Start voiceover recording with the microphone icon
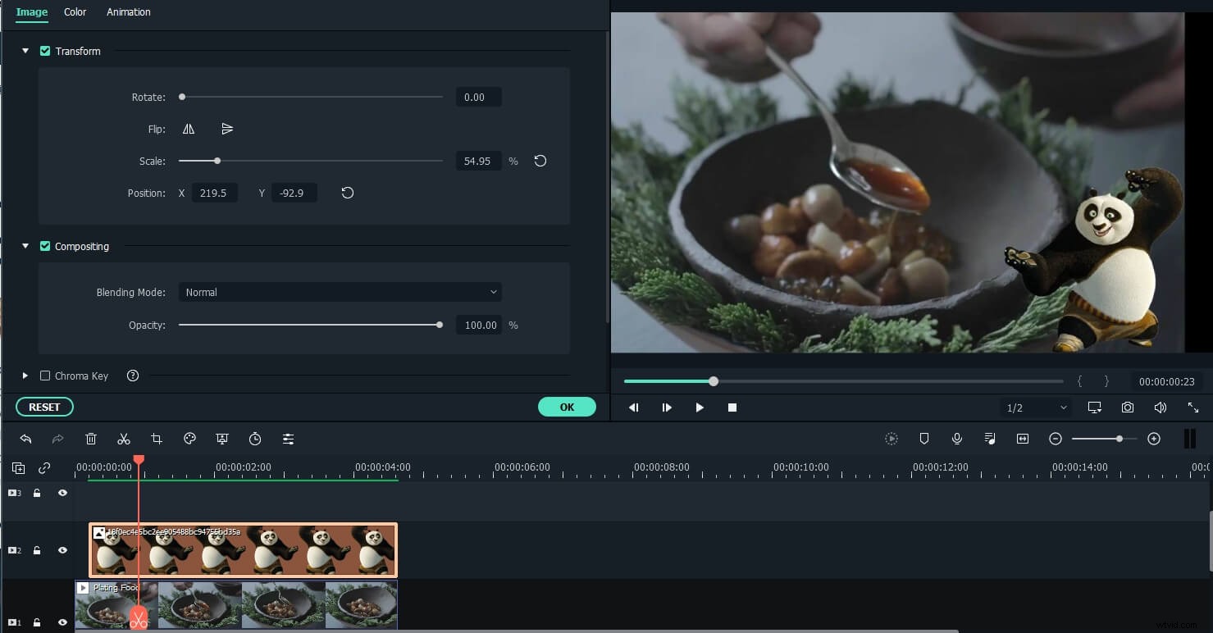This screenshot has width=1213, height=633. pos(957,439)
